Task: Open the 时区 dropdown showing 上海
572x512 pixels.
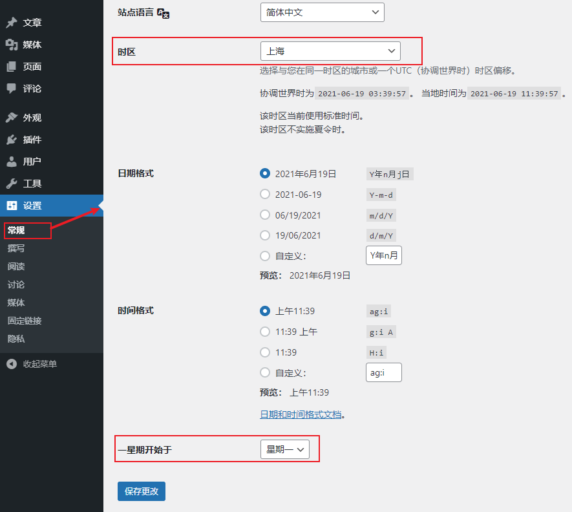Action: coord(330,51)
